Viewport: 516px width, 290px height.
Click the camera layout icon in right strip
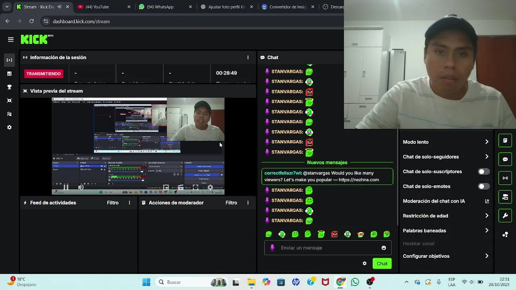[505, 197]
